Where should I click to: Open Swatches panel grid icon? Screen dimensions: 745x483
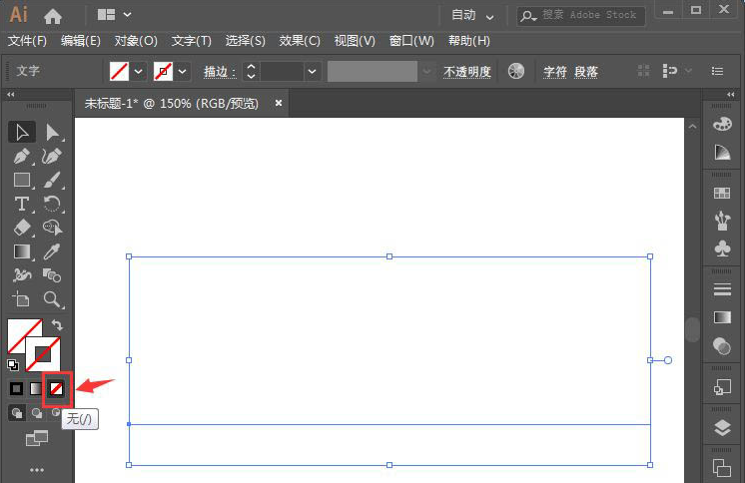(x=722, y=193)
